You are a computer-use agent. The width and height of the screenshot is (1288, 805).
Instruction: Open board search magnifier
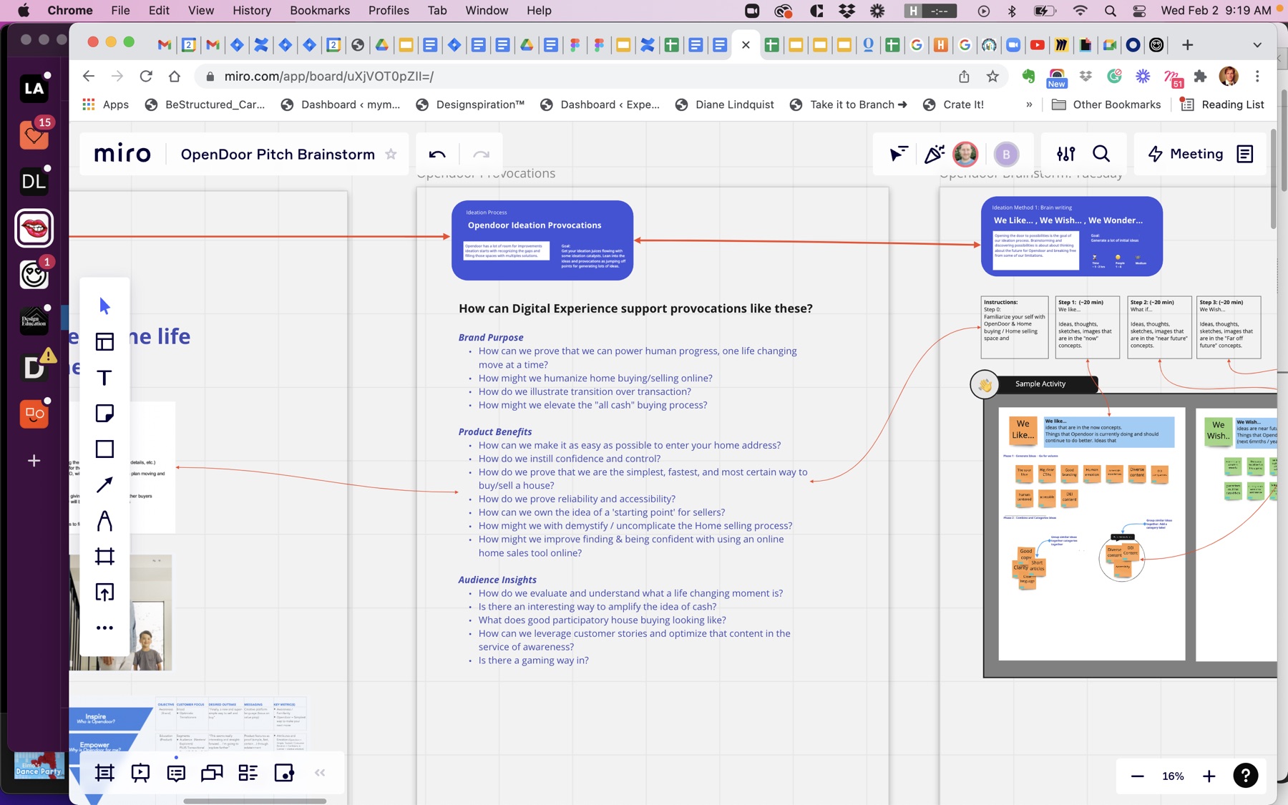point(1101,154)
